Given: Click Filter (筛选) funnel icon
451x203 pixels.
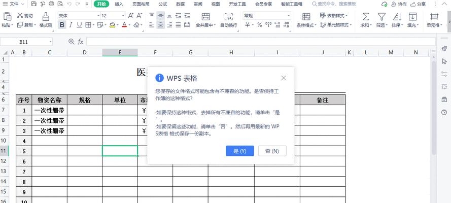Looking at the screenshot, I should coord(381,16).
